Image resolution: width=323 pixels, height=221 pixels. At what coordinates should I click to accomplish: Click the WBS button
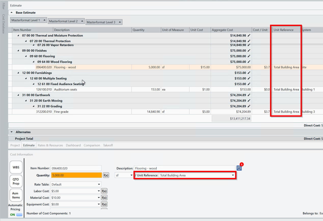coord(16,167)
